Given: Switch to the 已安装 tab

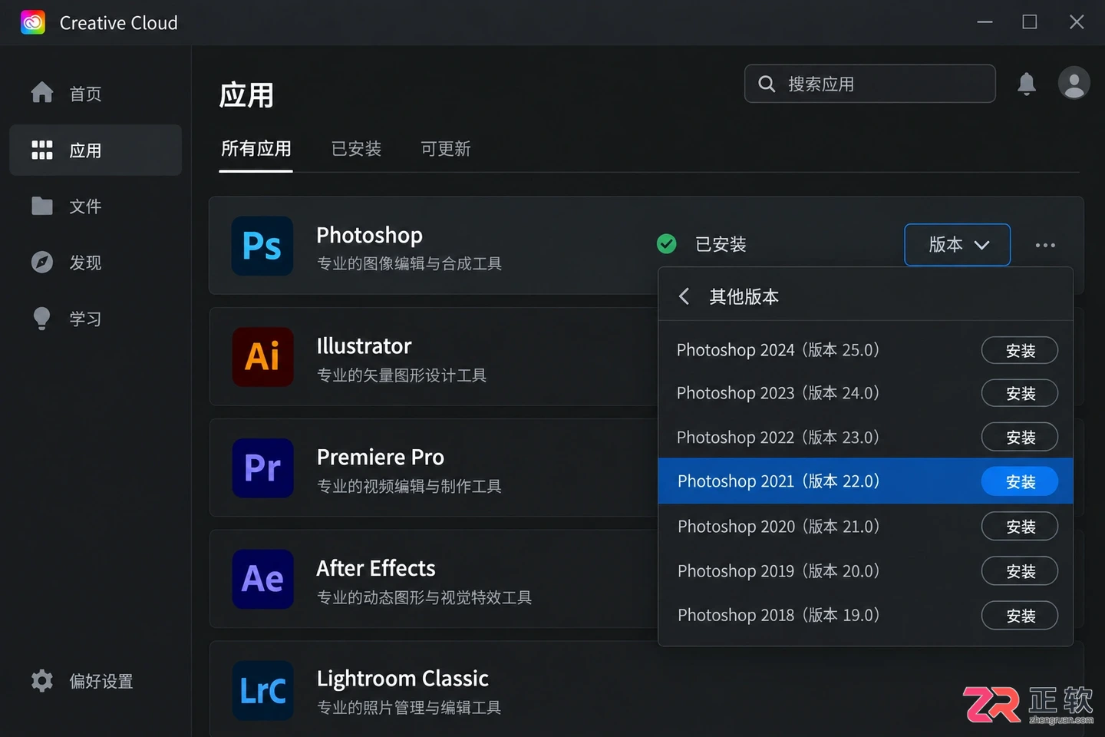Looking at the screenshot, I should click(x=356, y=148).
